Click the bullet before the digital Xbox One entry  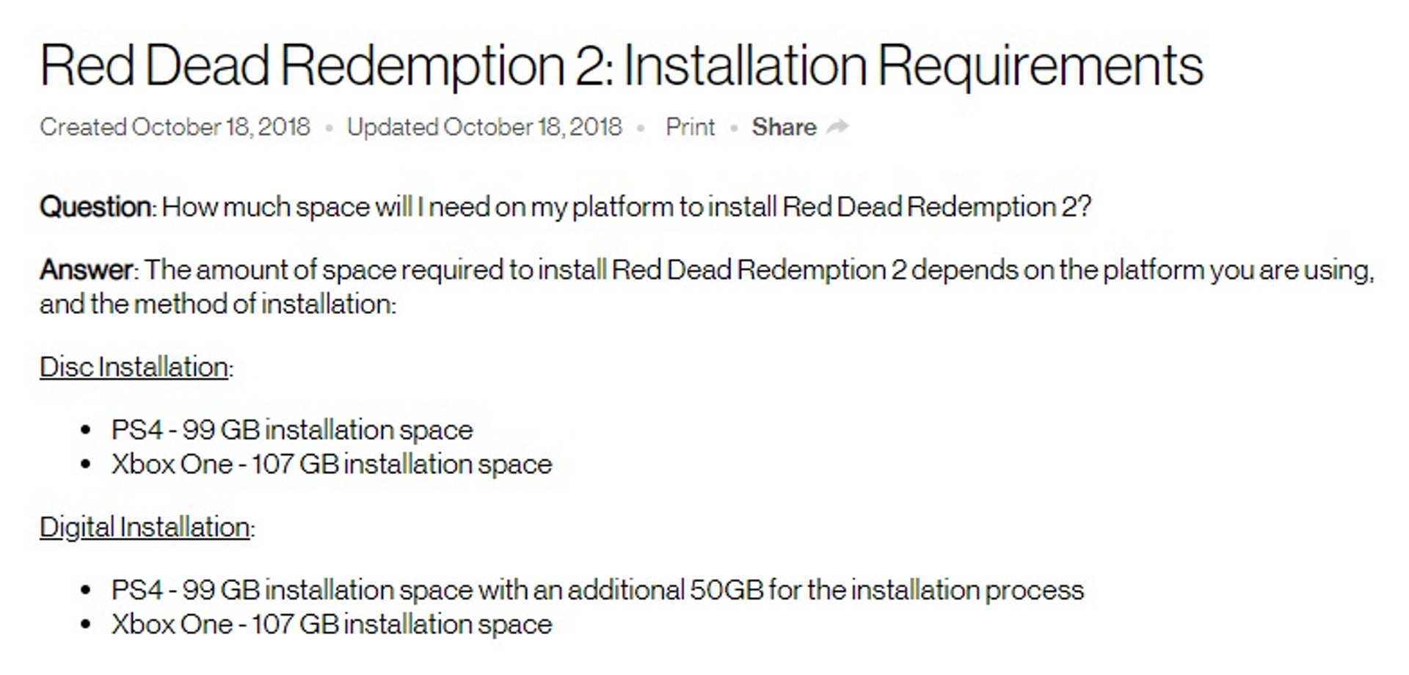point(87,624)
